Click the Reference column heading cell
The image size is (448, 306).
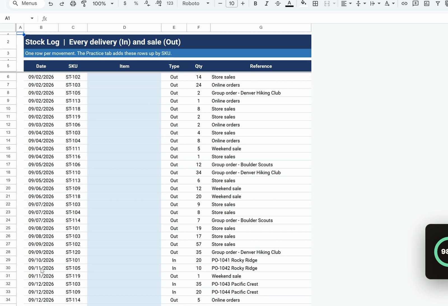pos(261,66)
